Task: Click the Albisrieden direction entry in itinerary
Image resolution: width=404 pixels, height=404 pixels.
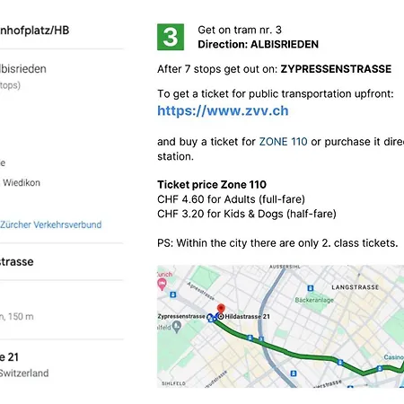Action: click(x=23, y=69)
